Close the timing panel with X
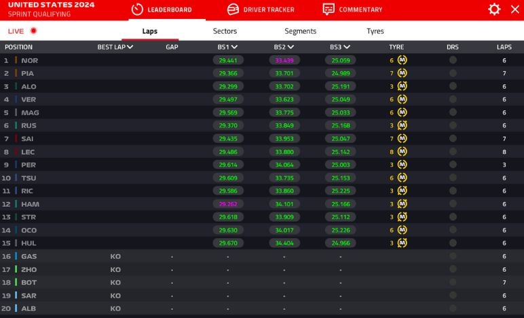The image size is (524, 318). click(514, 9)
